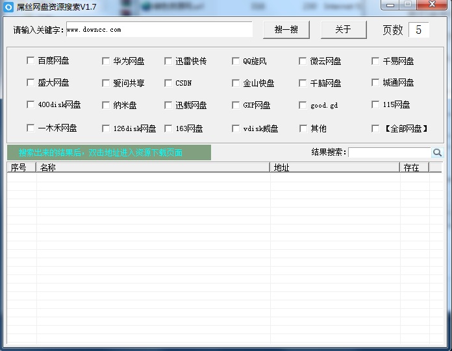Sort by the 存在 column header
Screen dimensions: 452x351
(x=414, y=167)
